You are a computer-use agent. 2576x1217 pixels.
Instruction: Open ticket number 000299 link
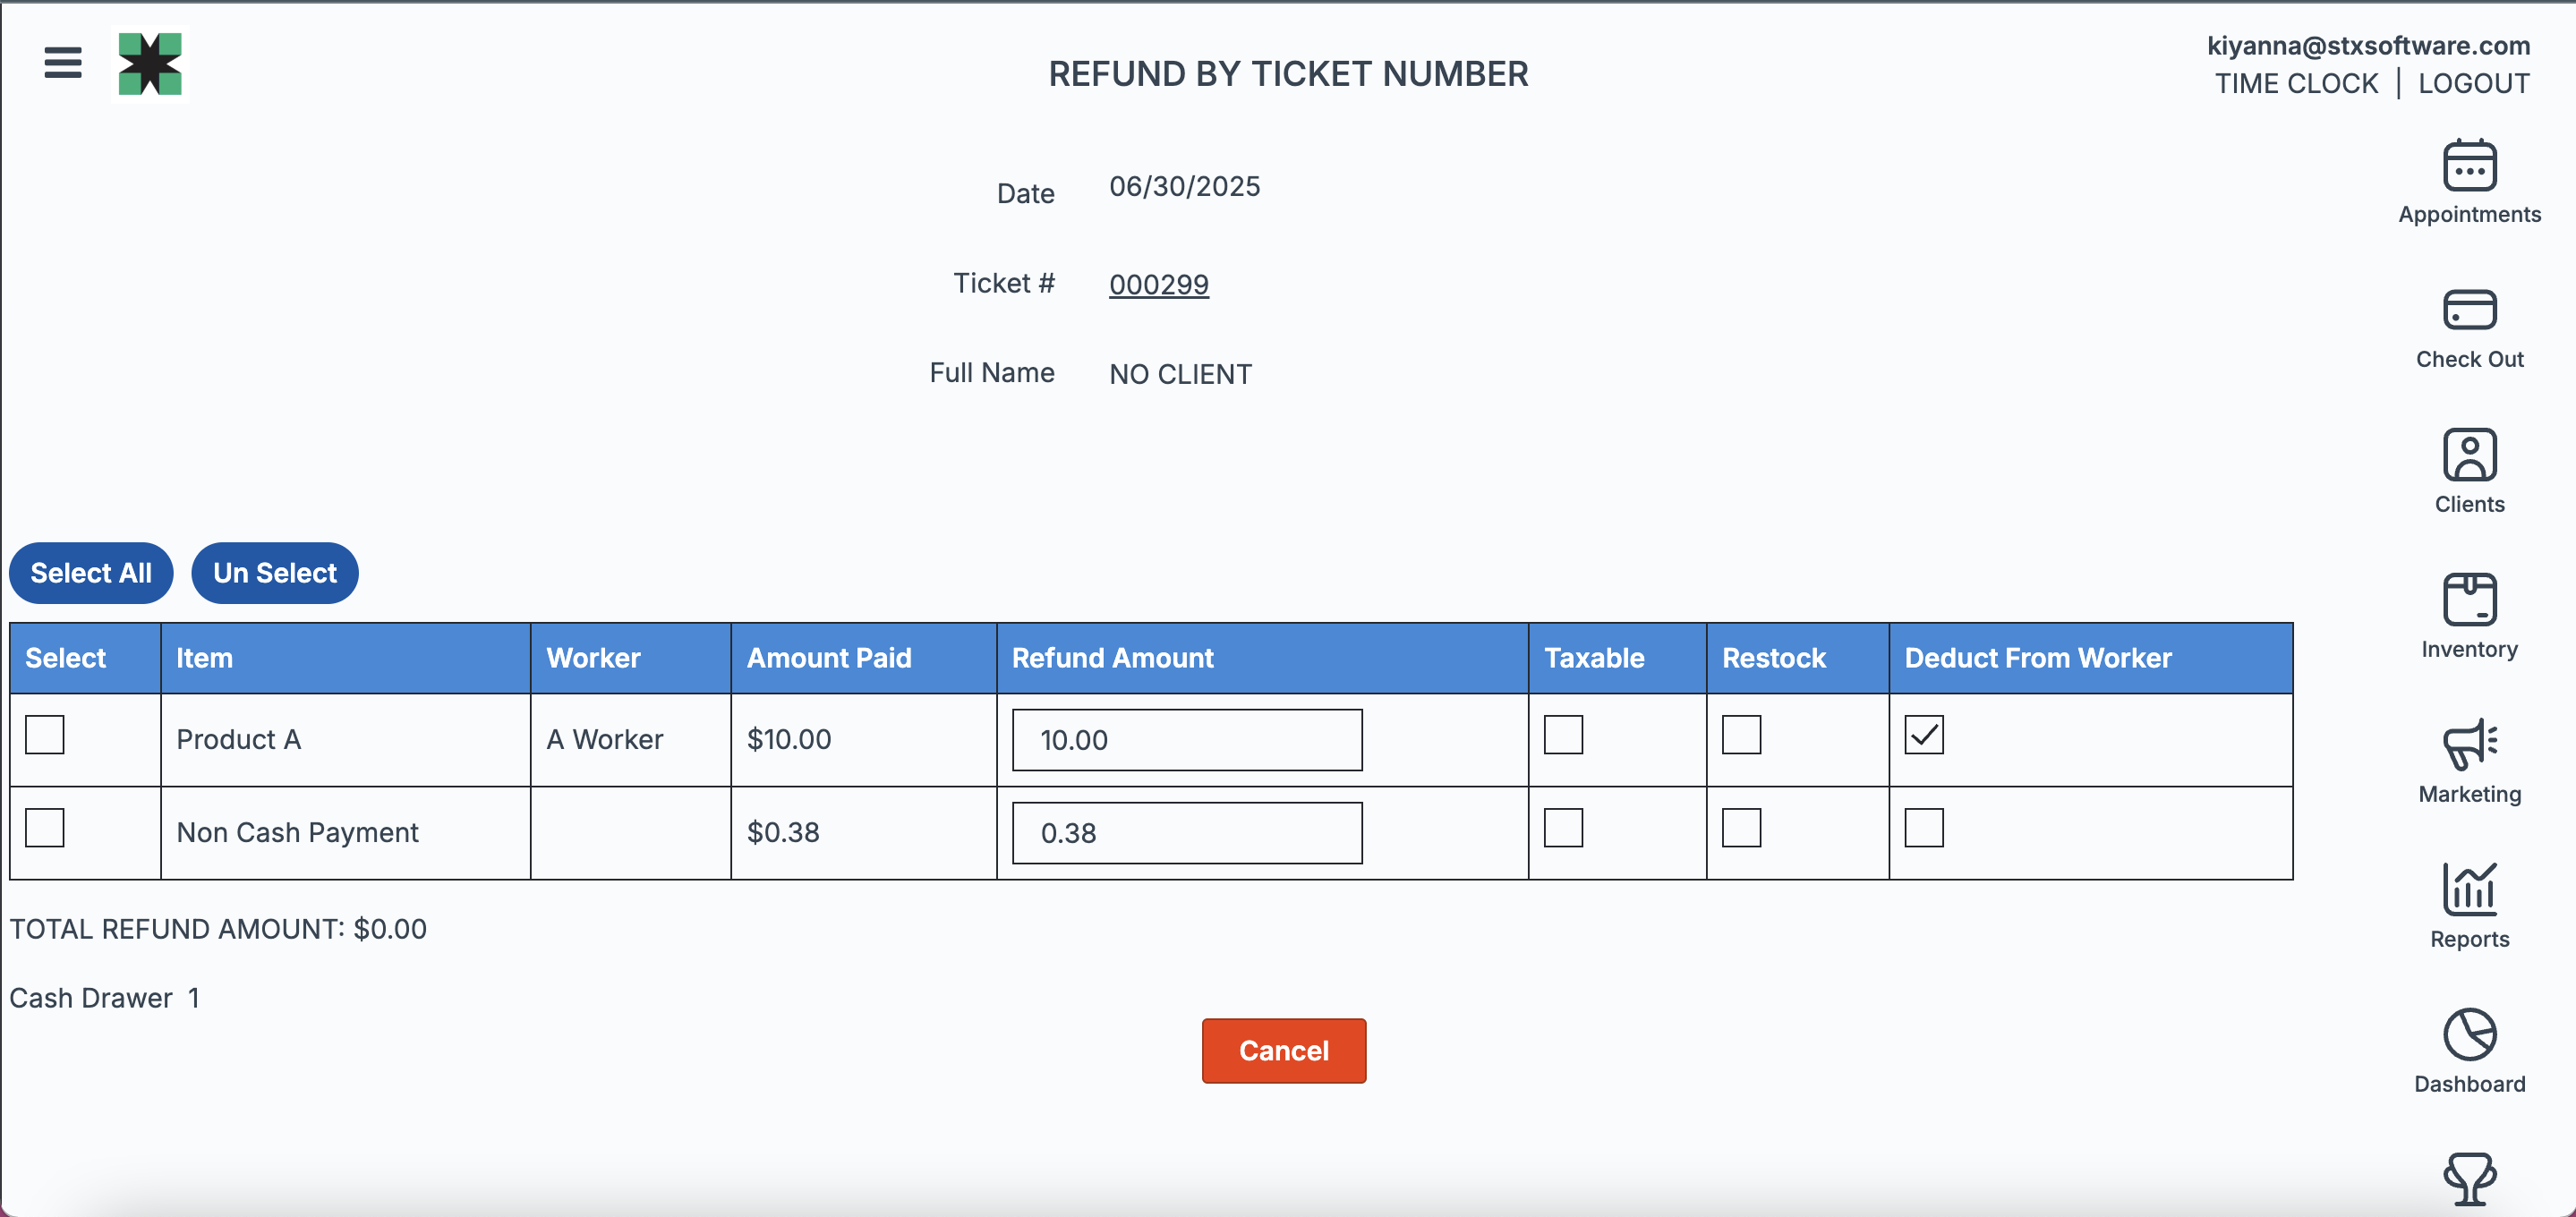[x=1158, y=285]
